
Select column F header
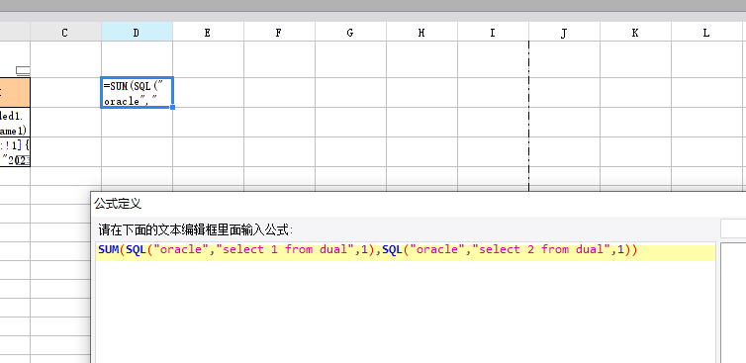point(279,32)
